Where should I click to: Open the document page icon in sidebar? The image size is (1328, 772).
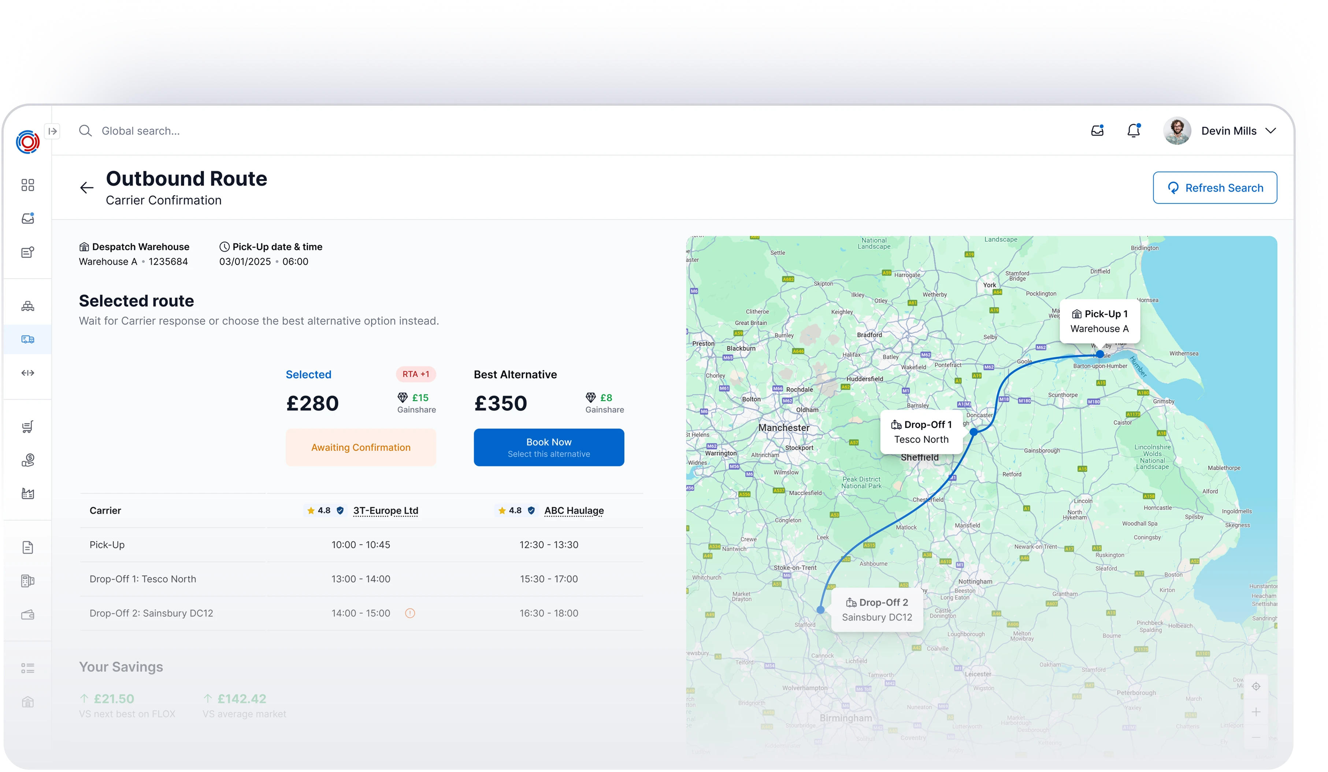click(27, 548)
